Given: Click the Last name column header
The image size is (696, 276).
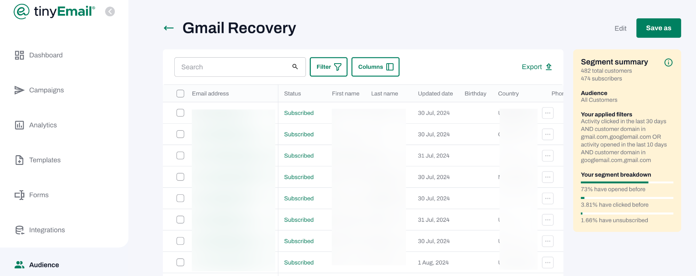Looking at the screenshot, I should (x=385, y=94).
